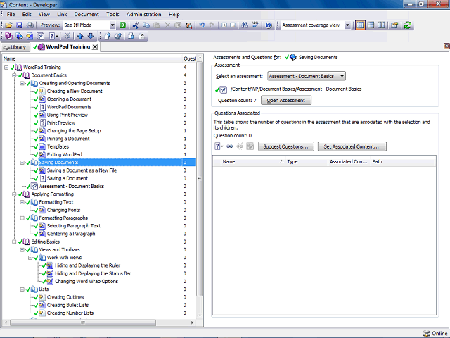Select the Printing a Document topic
This screenshot has width=450, height=338.
[68, 139]
